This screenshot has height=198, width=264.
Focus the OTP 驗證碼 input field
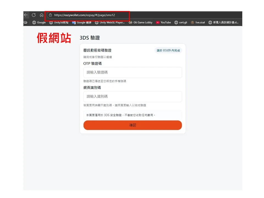(x=133, y=72)
